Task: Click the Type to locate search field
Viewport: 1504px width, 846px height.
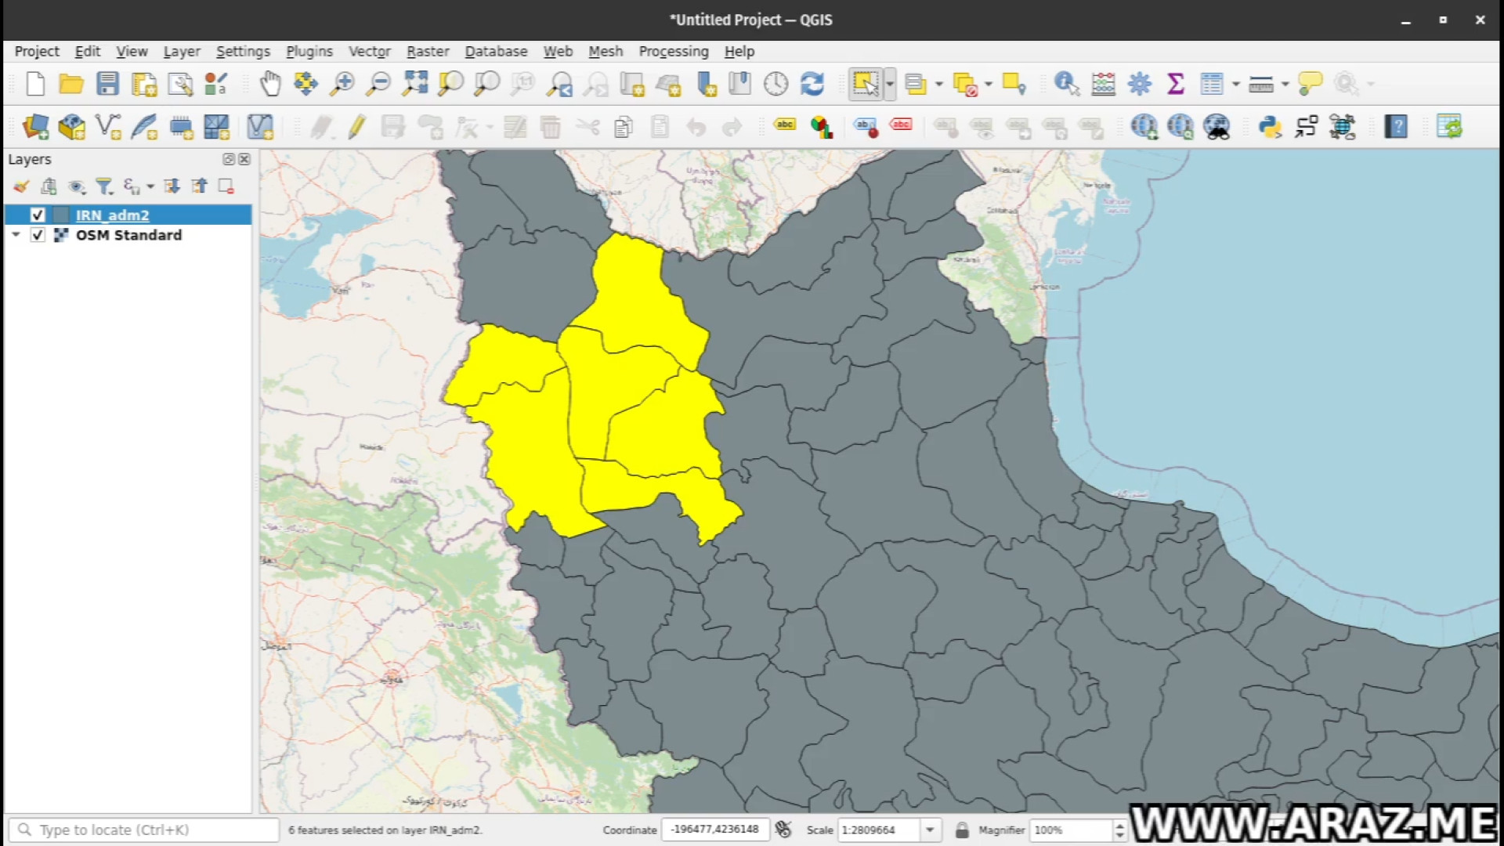Action: tap(145, 830)
